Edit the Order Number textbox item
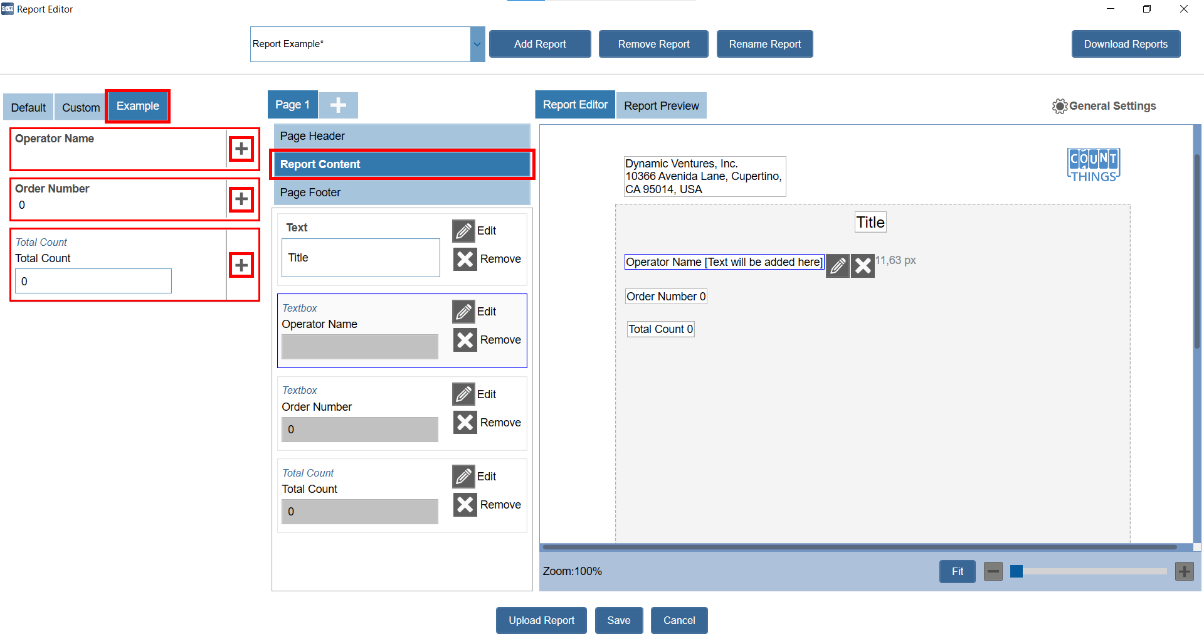 (x=464, y=394)
